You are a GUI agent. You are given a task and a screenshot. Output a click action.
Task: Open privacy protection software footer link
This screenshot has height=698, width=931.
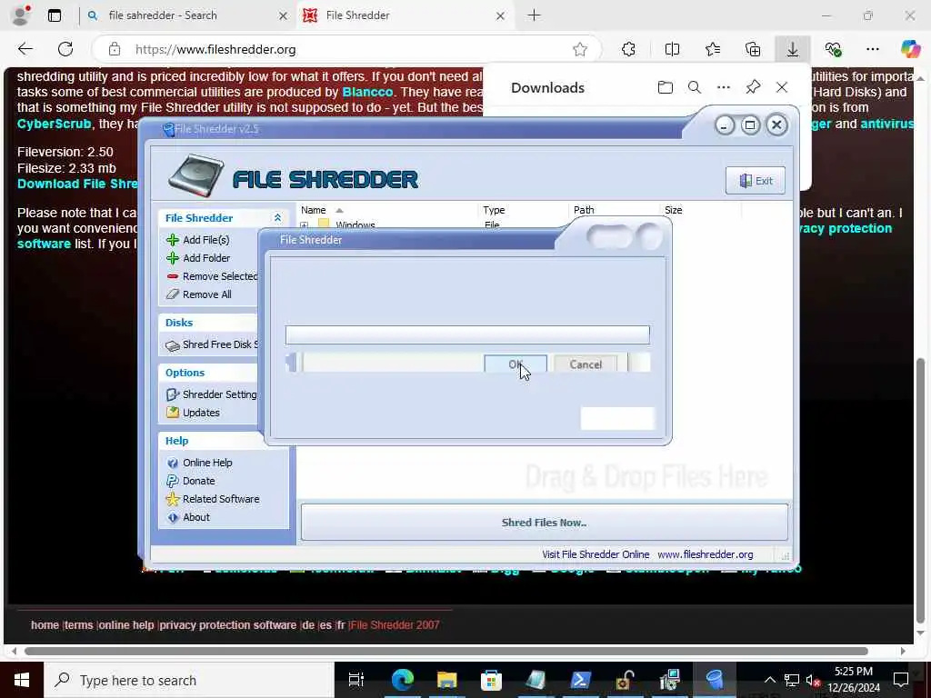228,625
